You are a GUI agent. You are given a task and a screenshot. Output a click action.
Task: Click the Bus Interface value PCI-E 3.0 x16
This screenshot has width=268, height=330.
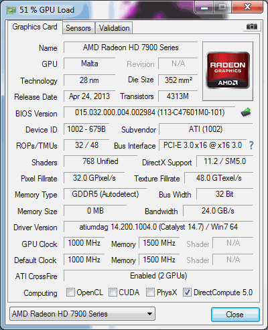tap(203, 145)
